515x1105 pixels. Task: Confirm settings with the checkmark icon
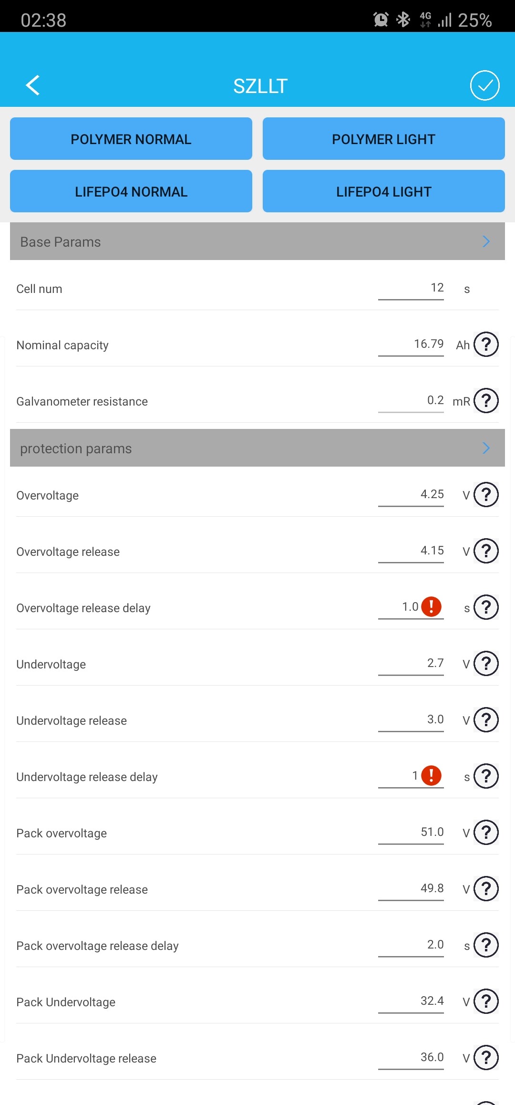click(x=484, y=86)
